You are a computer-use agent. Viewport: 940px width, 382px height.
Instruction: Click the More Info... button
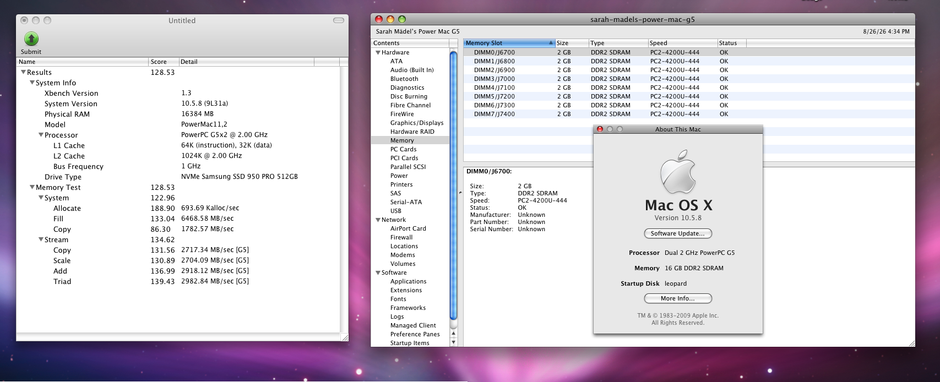(x=678, y=298)
